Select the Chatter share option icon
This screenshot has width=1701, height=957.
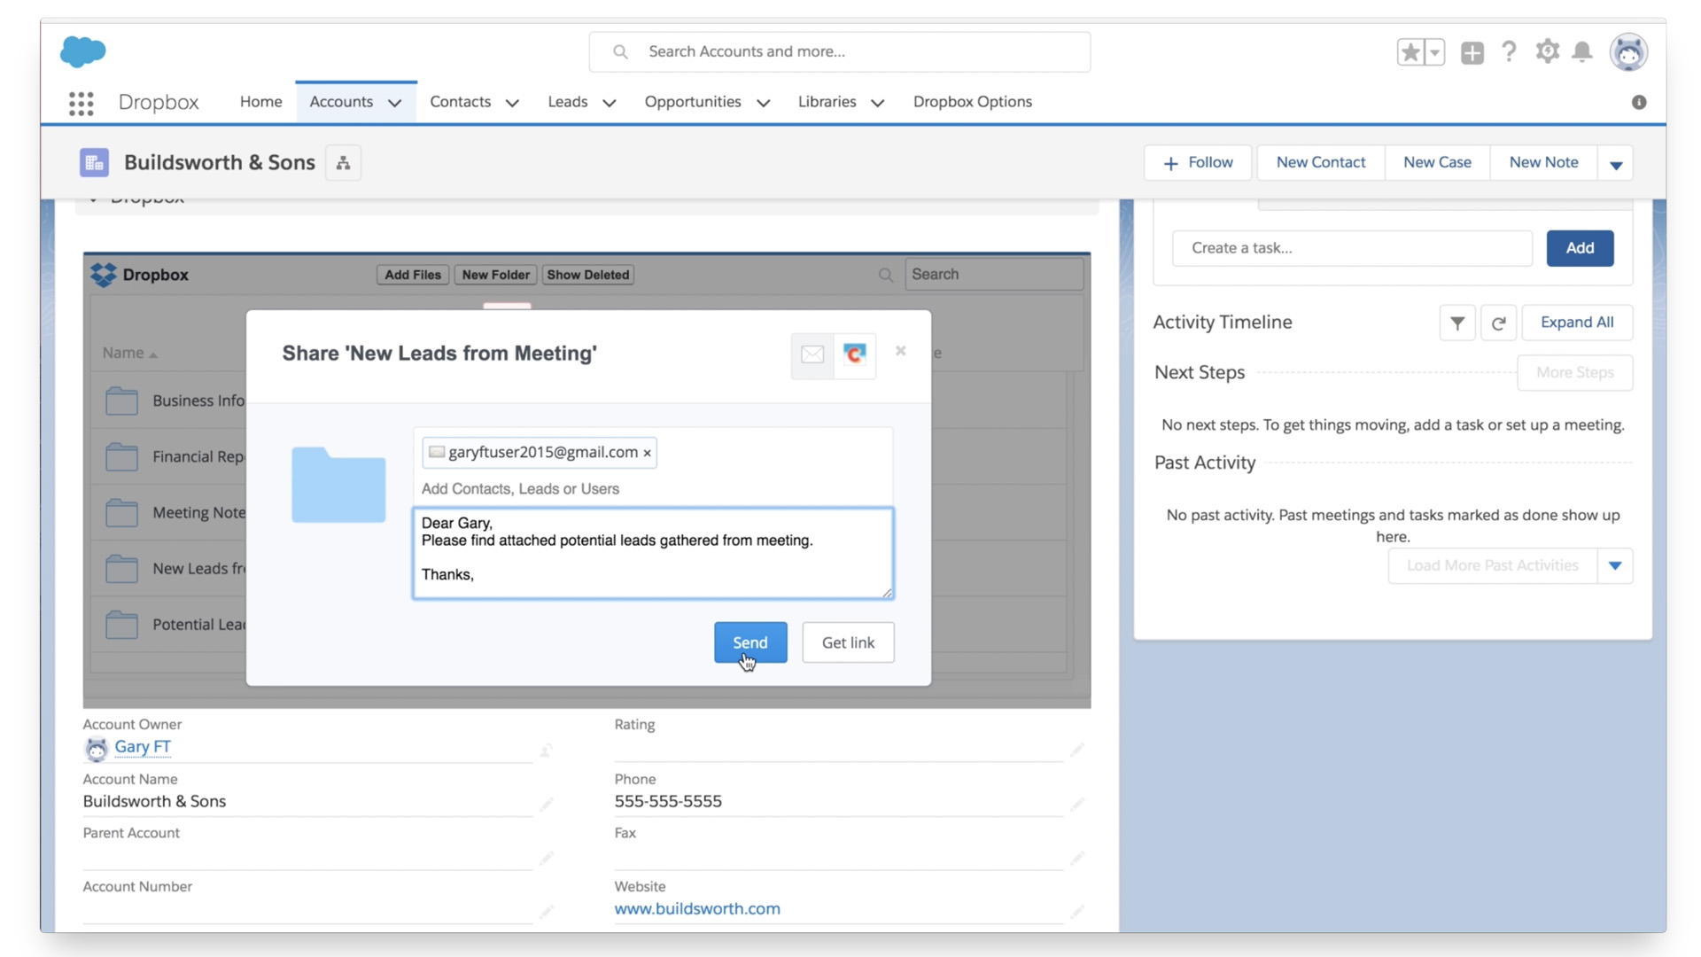(855, 354)
